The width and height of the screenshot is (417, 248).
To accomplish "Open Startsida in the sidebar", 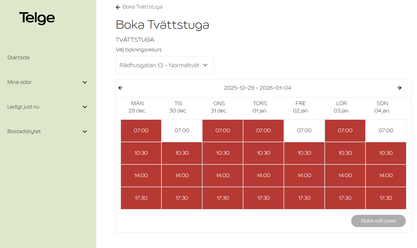I will [19, 57].
